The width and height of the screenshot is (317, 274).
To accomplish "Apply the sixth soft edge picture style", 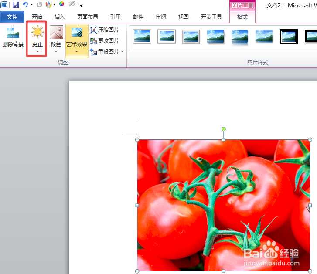I will pyautogui.click(x=264, y=36).
